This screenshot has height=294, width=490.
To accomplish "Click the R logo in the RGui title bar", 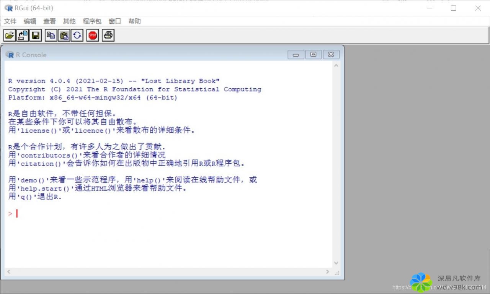I will click(8, 8).
